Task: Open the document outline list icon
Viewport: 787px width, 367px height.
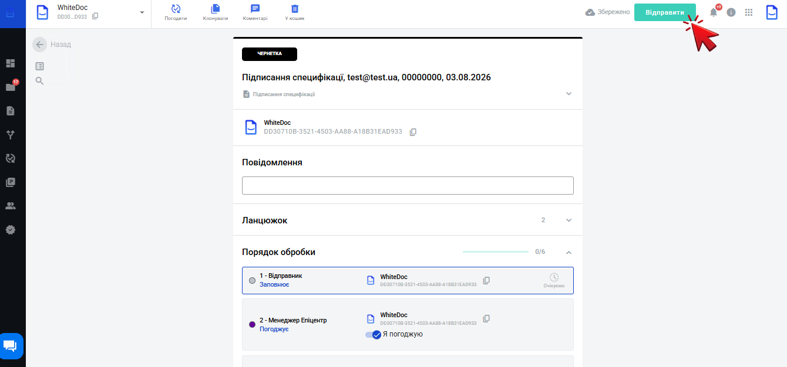Action: [40, 66]
